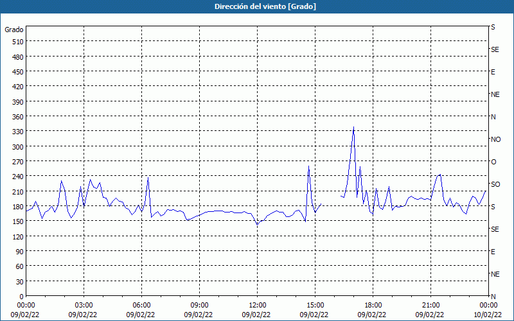
Task: Click the 120 degree axis label
Action: tap(19, 236)
